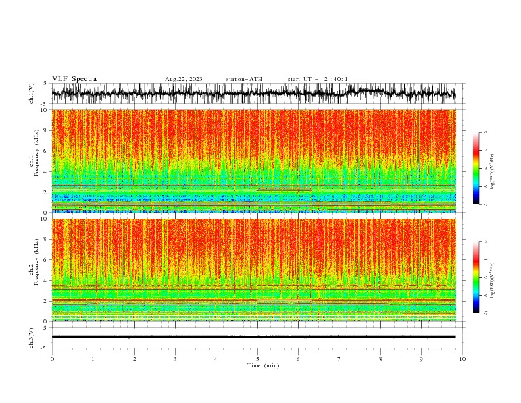
Task: Click the ch.2 spectrogram color bar
Action: pos(476,277)
